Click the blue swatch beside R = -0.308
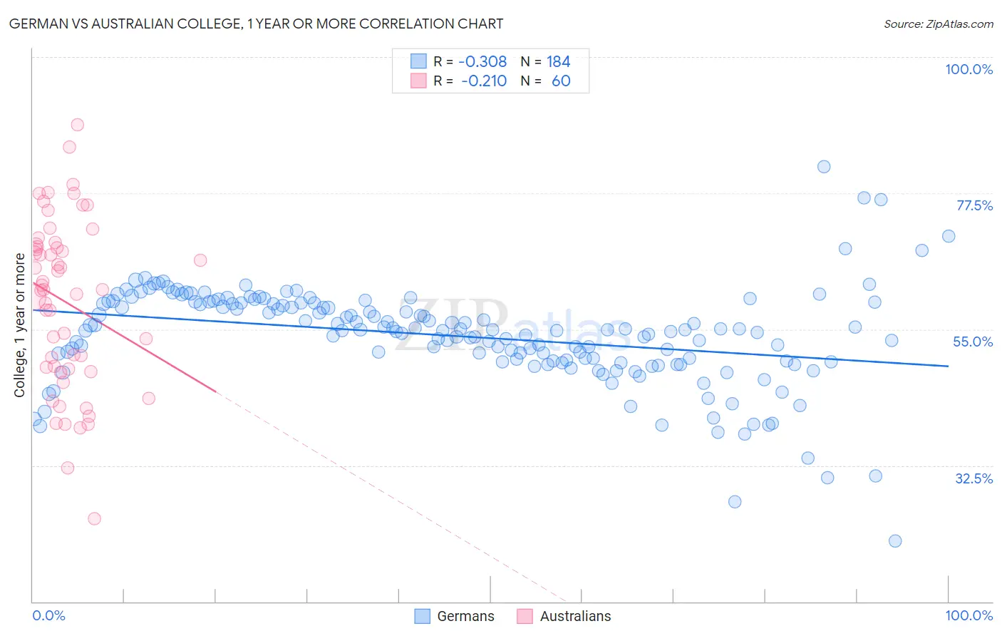Image resolution: width=1002 pixels, height=636 pixels. click(x=418, y=61)
